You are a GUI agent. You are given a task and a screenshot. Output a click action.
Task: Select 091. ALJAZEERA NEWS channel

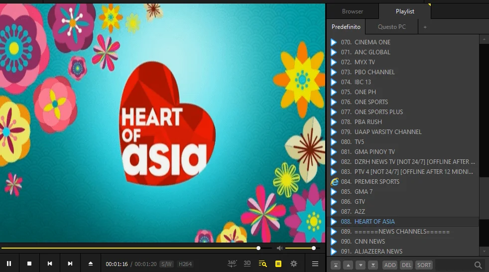(x=403, y=252)
